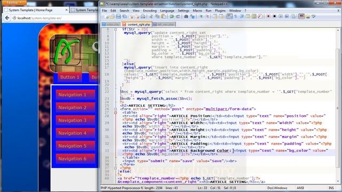Click the Redo arrow icon
Image resolution: width=342 pixels, height=192 pixels.
coord(178,17)
